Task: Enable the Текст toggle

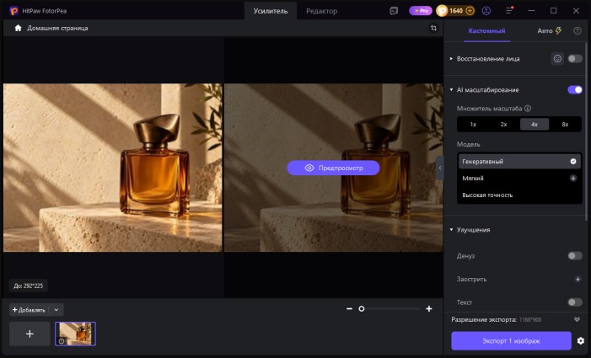Action: (575, 302)
